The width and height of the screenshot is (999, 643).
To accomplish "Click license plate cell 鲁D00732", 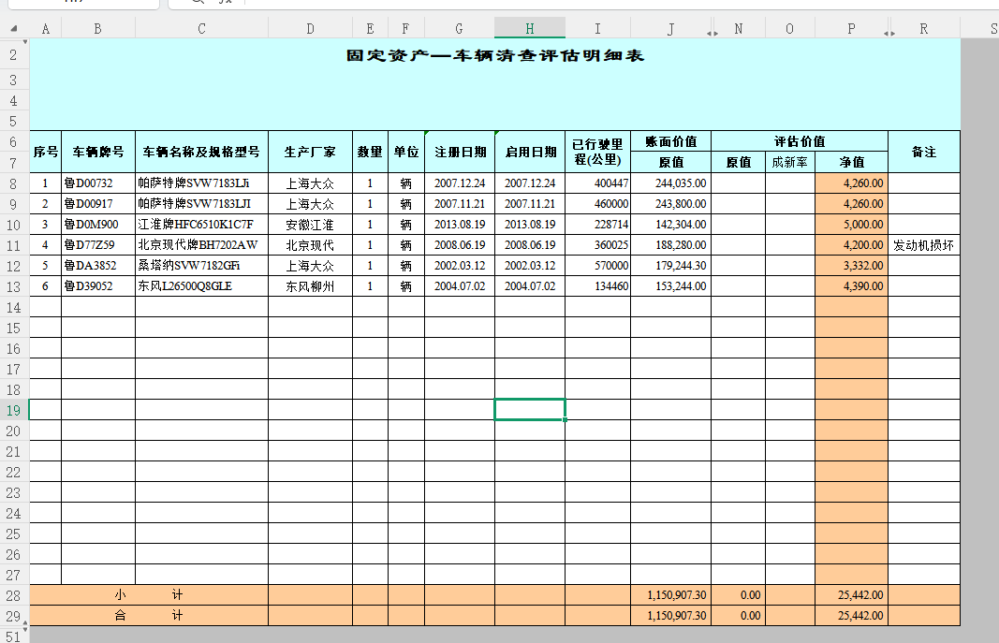I will [x=97, y=183].
